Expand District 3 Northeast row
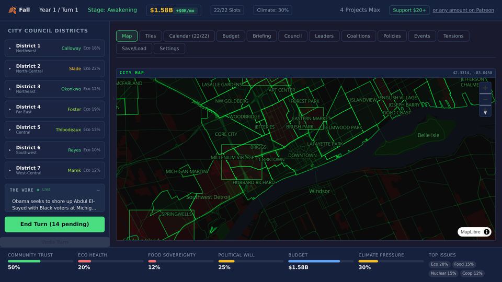Viewport: 502px width, 282px height. [x=54, y=89]
